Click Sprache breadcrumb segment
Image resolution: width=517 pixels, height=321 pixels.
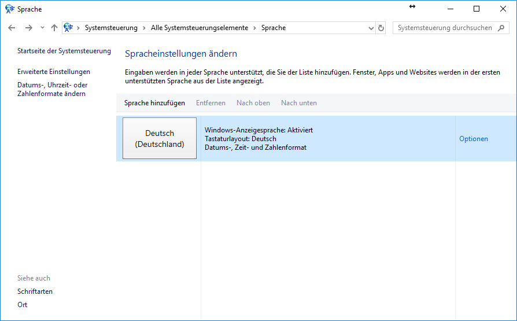coord(274,28)
